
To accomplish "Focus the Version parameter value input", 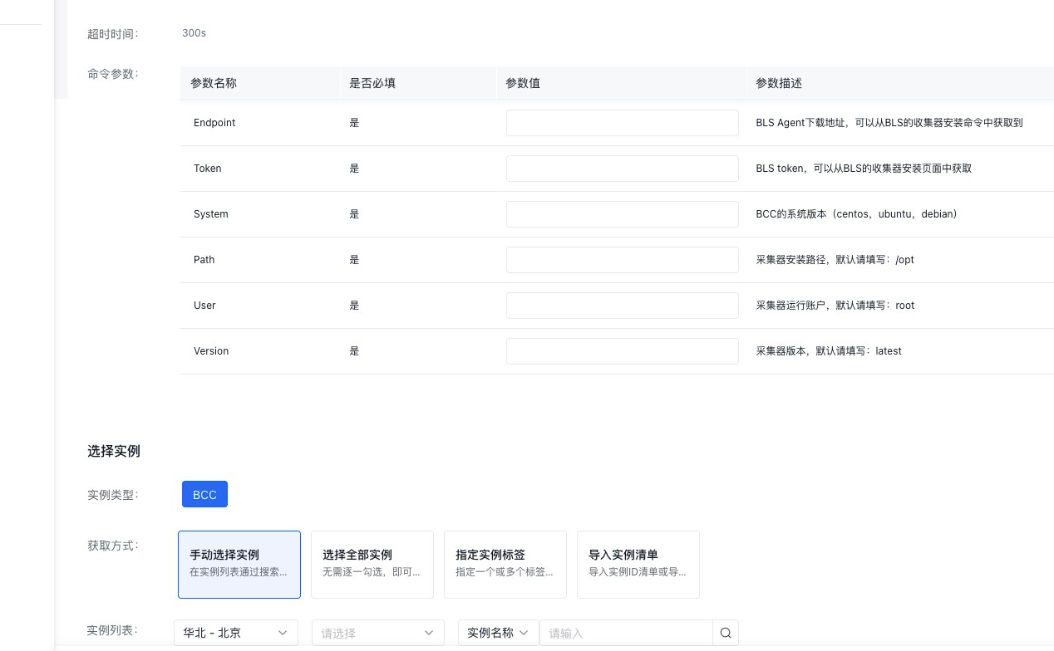I will 622,351.
